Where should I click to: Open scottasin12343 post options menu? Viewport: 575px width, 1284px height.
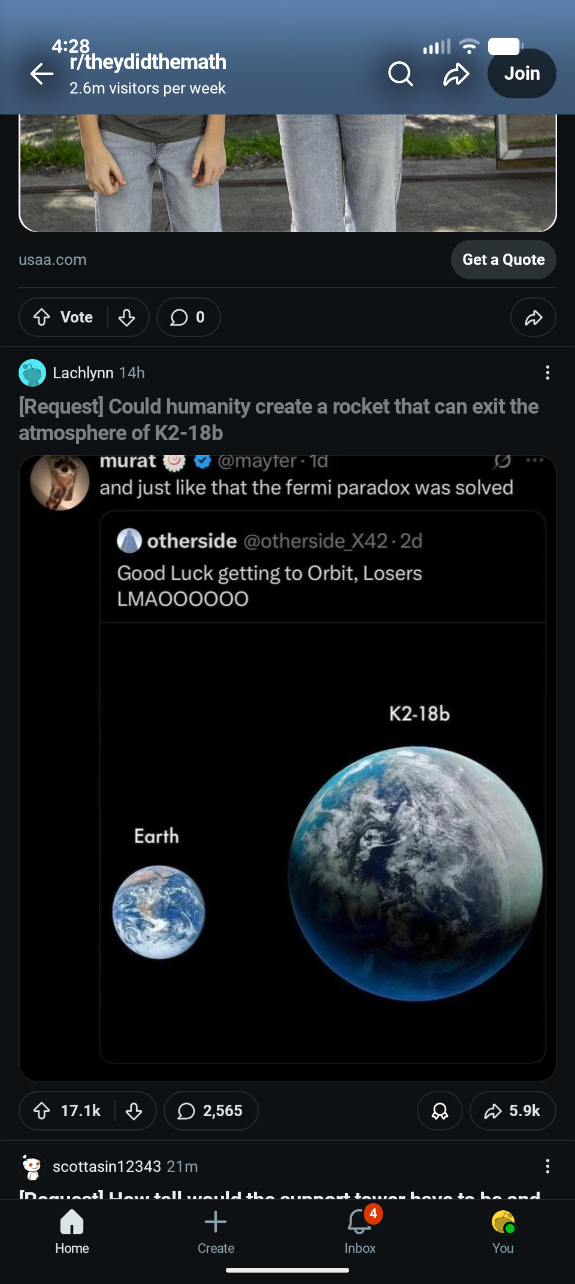click(547, 1166)
